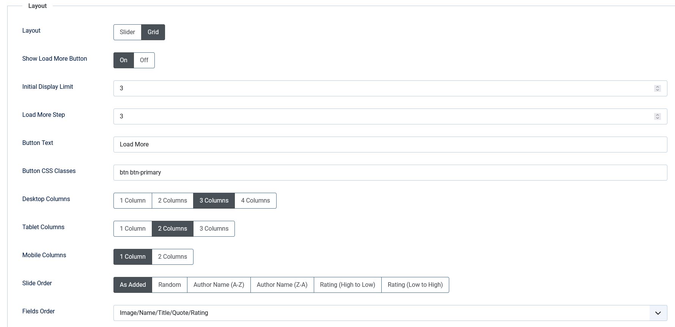Set Tablet Columns to 3 Columns
This screenshot has width=675, height=327.
pyautogui.click(x=214, y=229)
